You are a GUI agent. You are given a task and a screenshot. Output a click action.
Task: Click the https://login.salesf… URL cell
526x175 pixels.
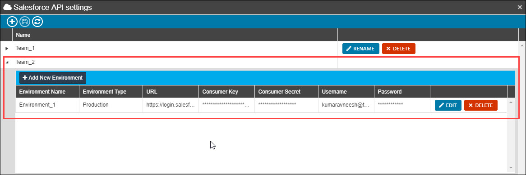point(171,105)
